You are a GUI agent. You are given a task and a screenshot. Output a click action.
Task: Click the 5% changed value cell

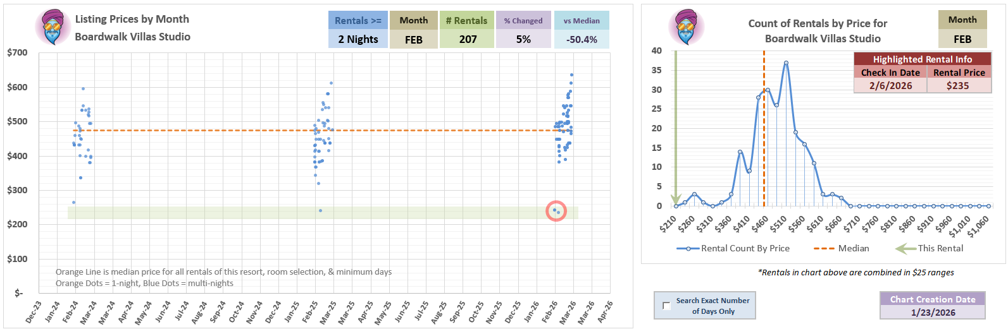(x=523, y=39)
